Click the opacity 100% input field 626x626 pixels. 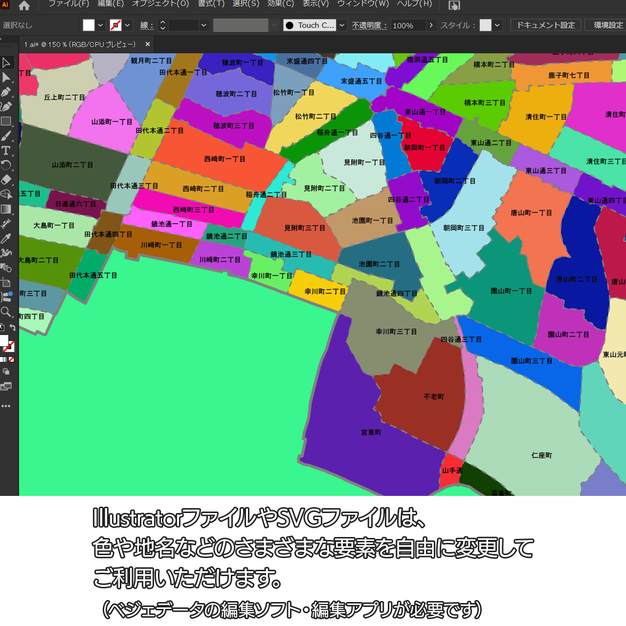[408, 25]
